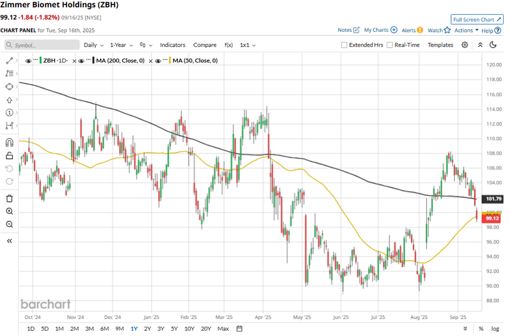Open Full Screen Chart
This screenshot has height=336, width=509.
tap(477, 19)
